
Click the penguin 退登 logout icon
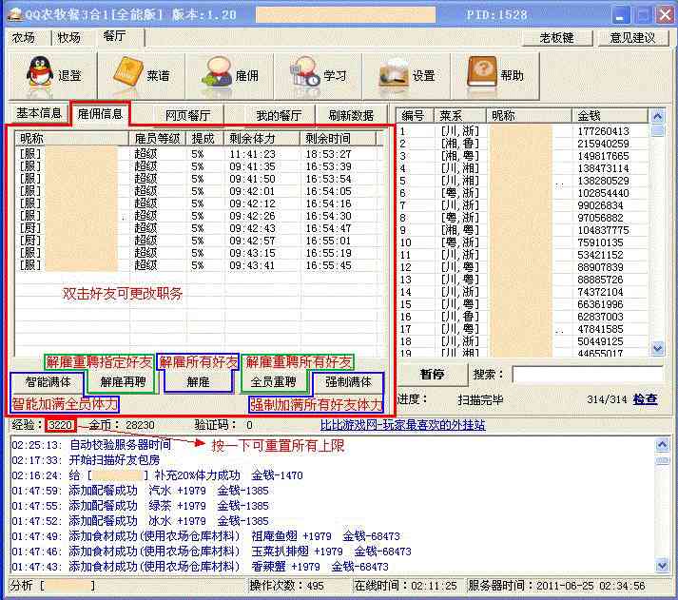tap(37, 74)
